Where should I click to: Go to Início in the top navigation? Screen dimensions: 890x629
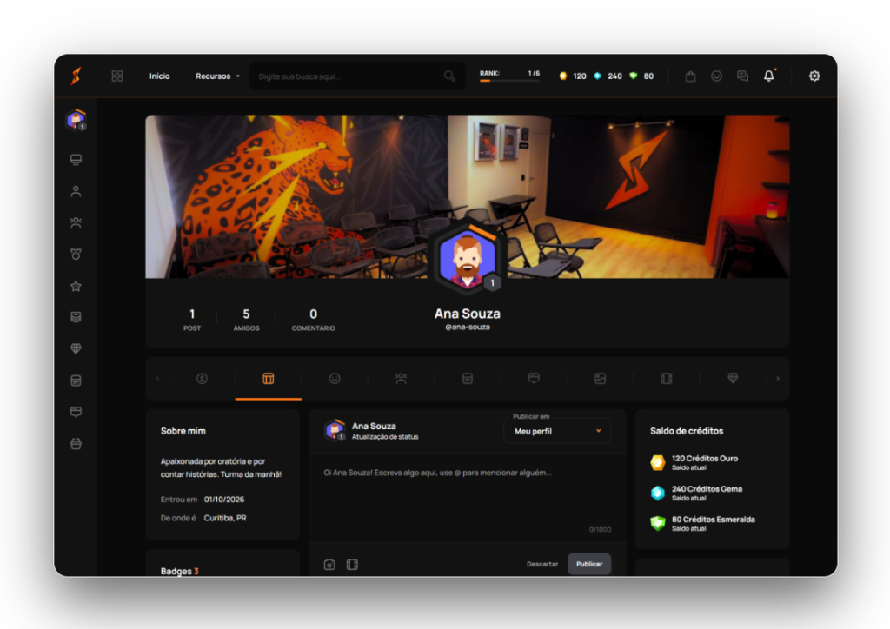tap(160, 76)
